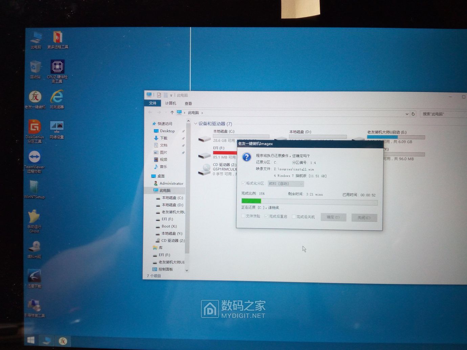Select Desktop in navigation pane
Viewport: 467px width, 350px height.
(x=167, y=131)
